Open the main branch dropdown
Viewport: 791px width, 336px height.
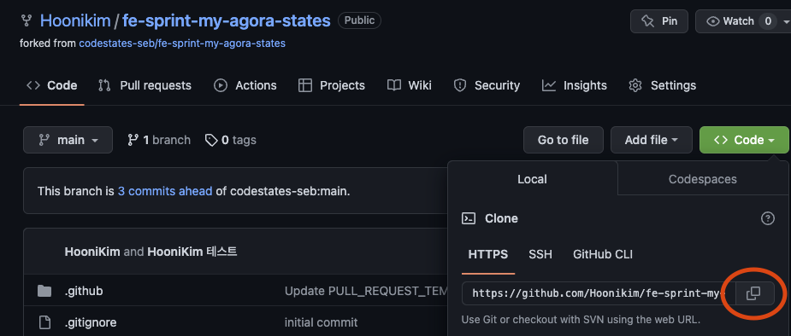pos(68,140)
